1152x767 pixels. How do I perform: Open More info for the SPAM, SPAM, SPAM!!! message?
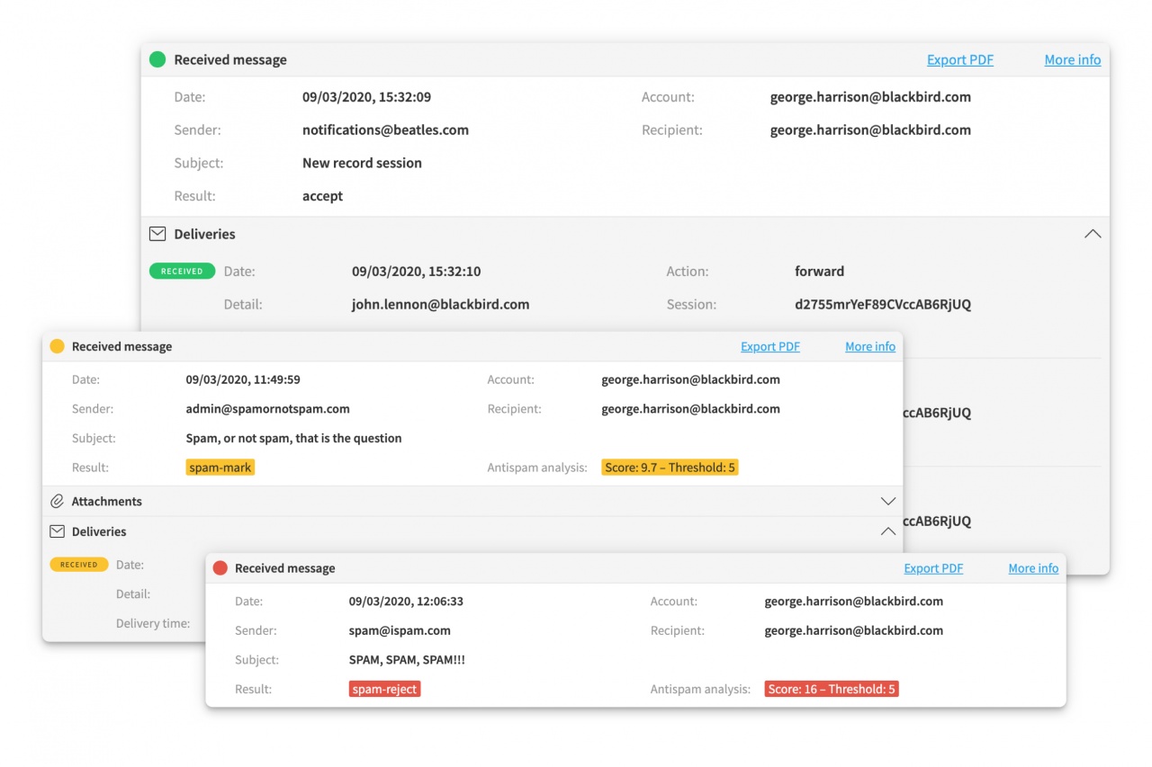click(x=1033, y=568)
